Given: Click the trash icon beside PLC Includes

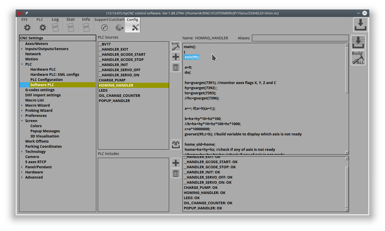Looking at the screenshot, I should 176,173.
